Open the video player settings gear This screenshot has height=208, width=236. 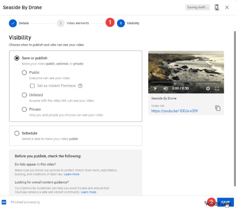[208, 89]
